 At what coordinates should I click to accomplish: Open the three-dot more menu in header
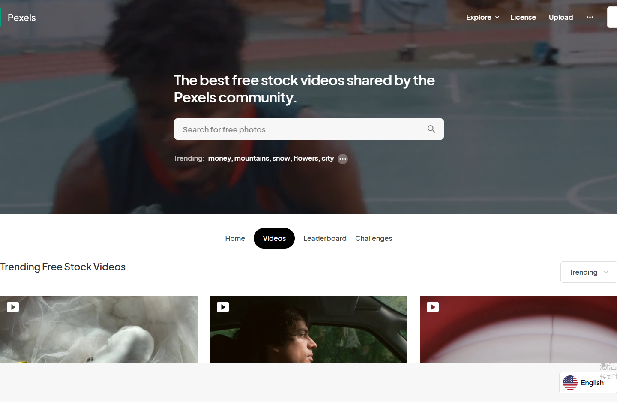pyautogui.click(x=590, y=17)
